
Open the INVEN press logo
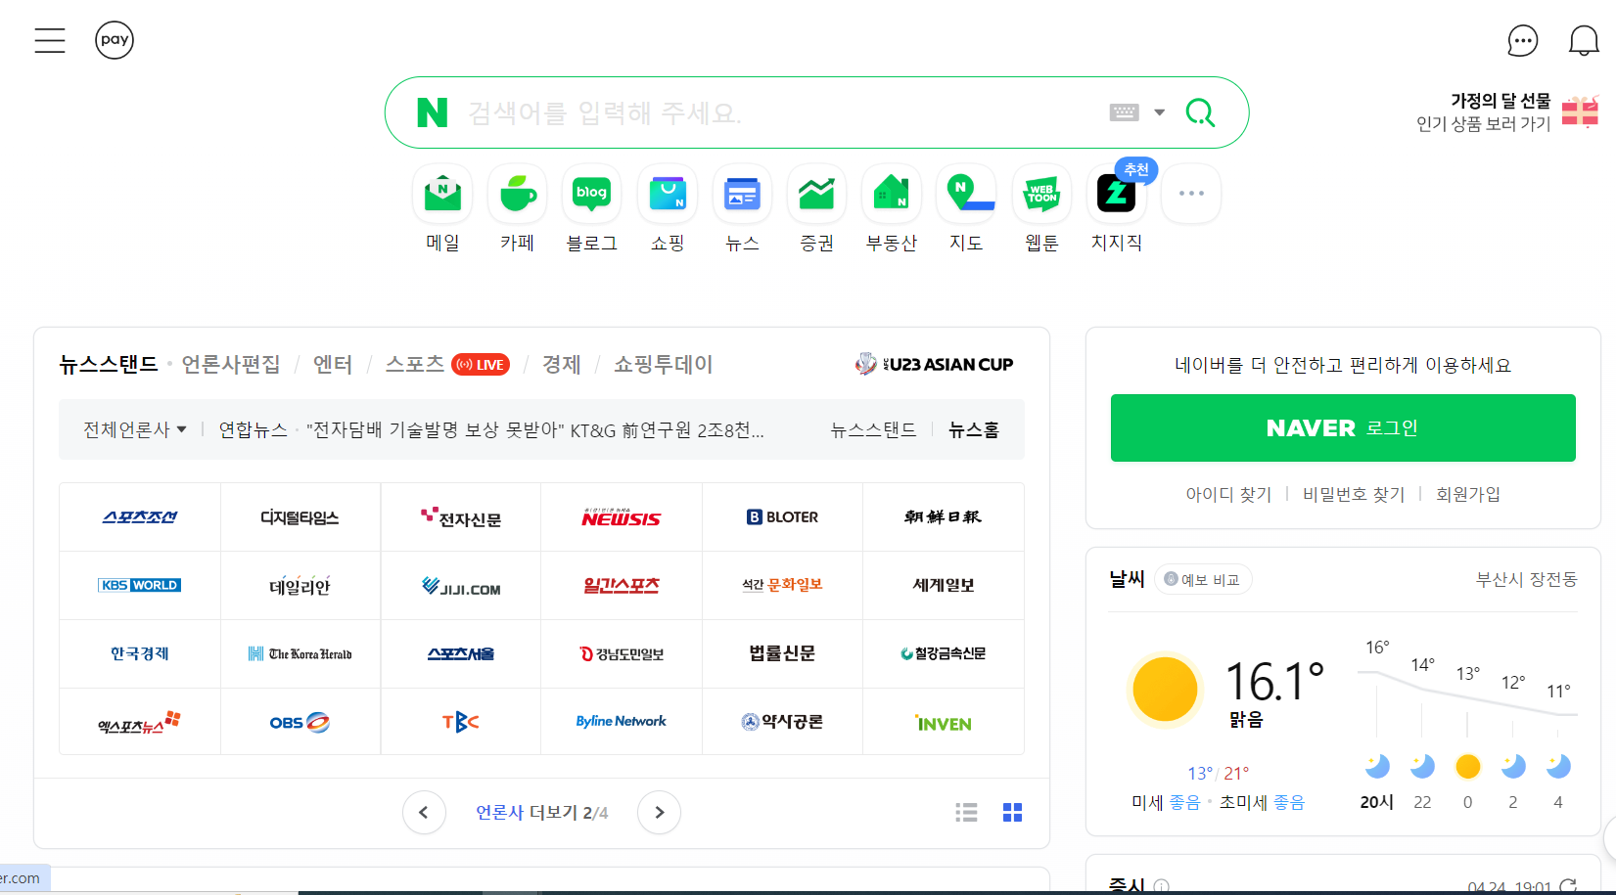click(944, 722)
